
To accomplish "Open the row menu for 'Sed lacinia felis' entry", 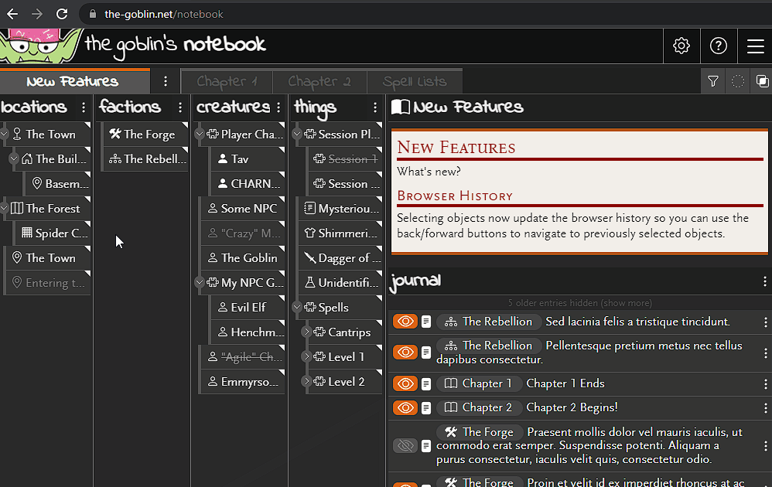I will (765, 322).
